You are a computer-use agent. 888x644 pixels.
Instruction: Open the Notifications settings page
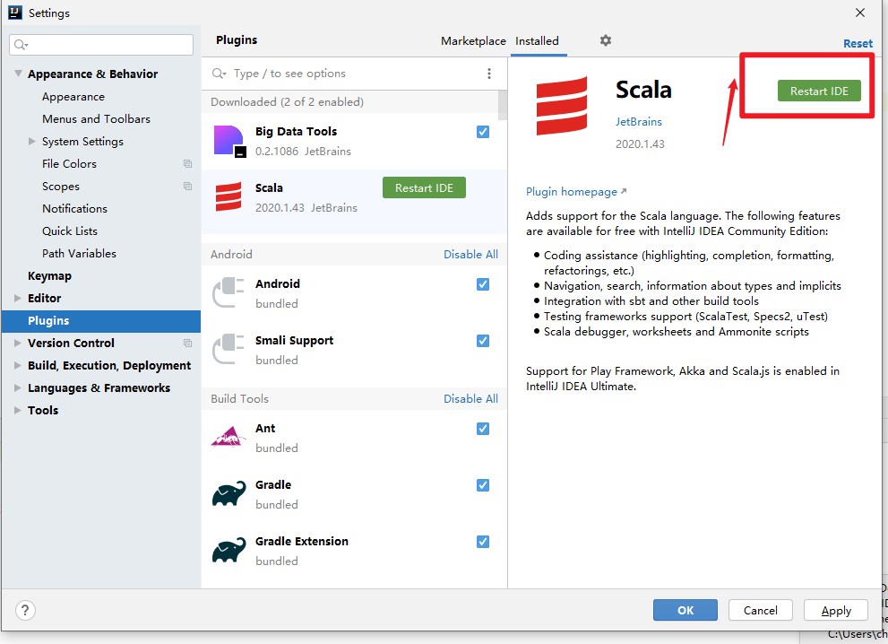pos(74,209)
